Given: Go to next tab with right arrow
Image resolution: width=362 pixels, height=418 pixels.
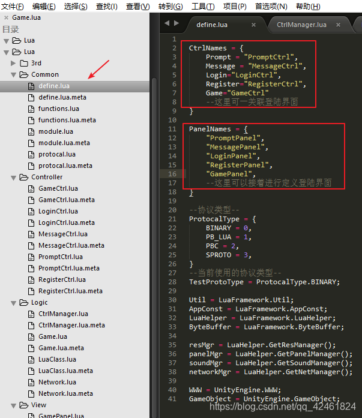Looking at the screenshot, I should pos(176,23).
